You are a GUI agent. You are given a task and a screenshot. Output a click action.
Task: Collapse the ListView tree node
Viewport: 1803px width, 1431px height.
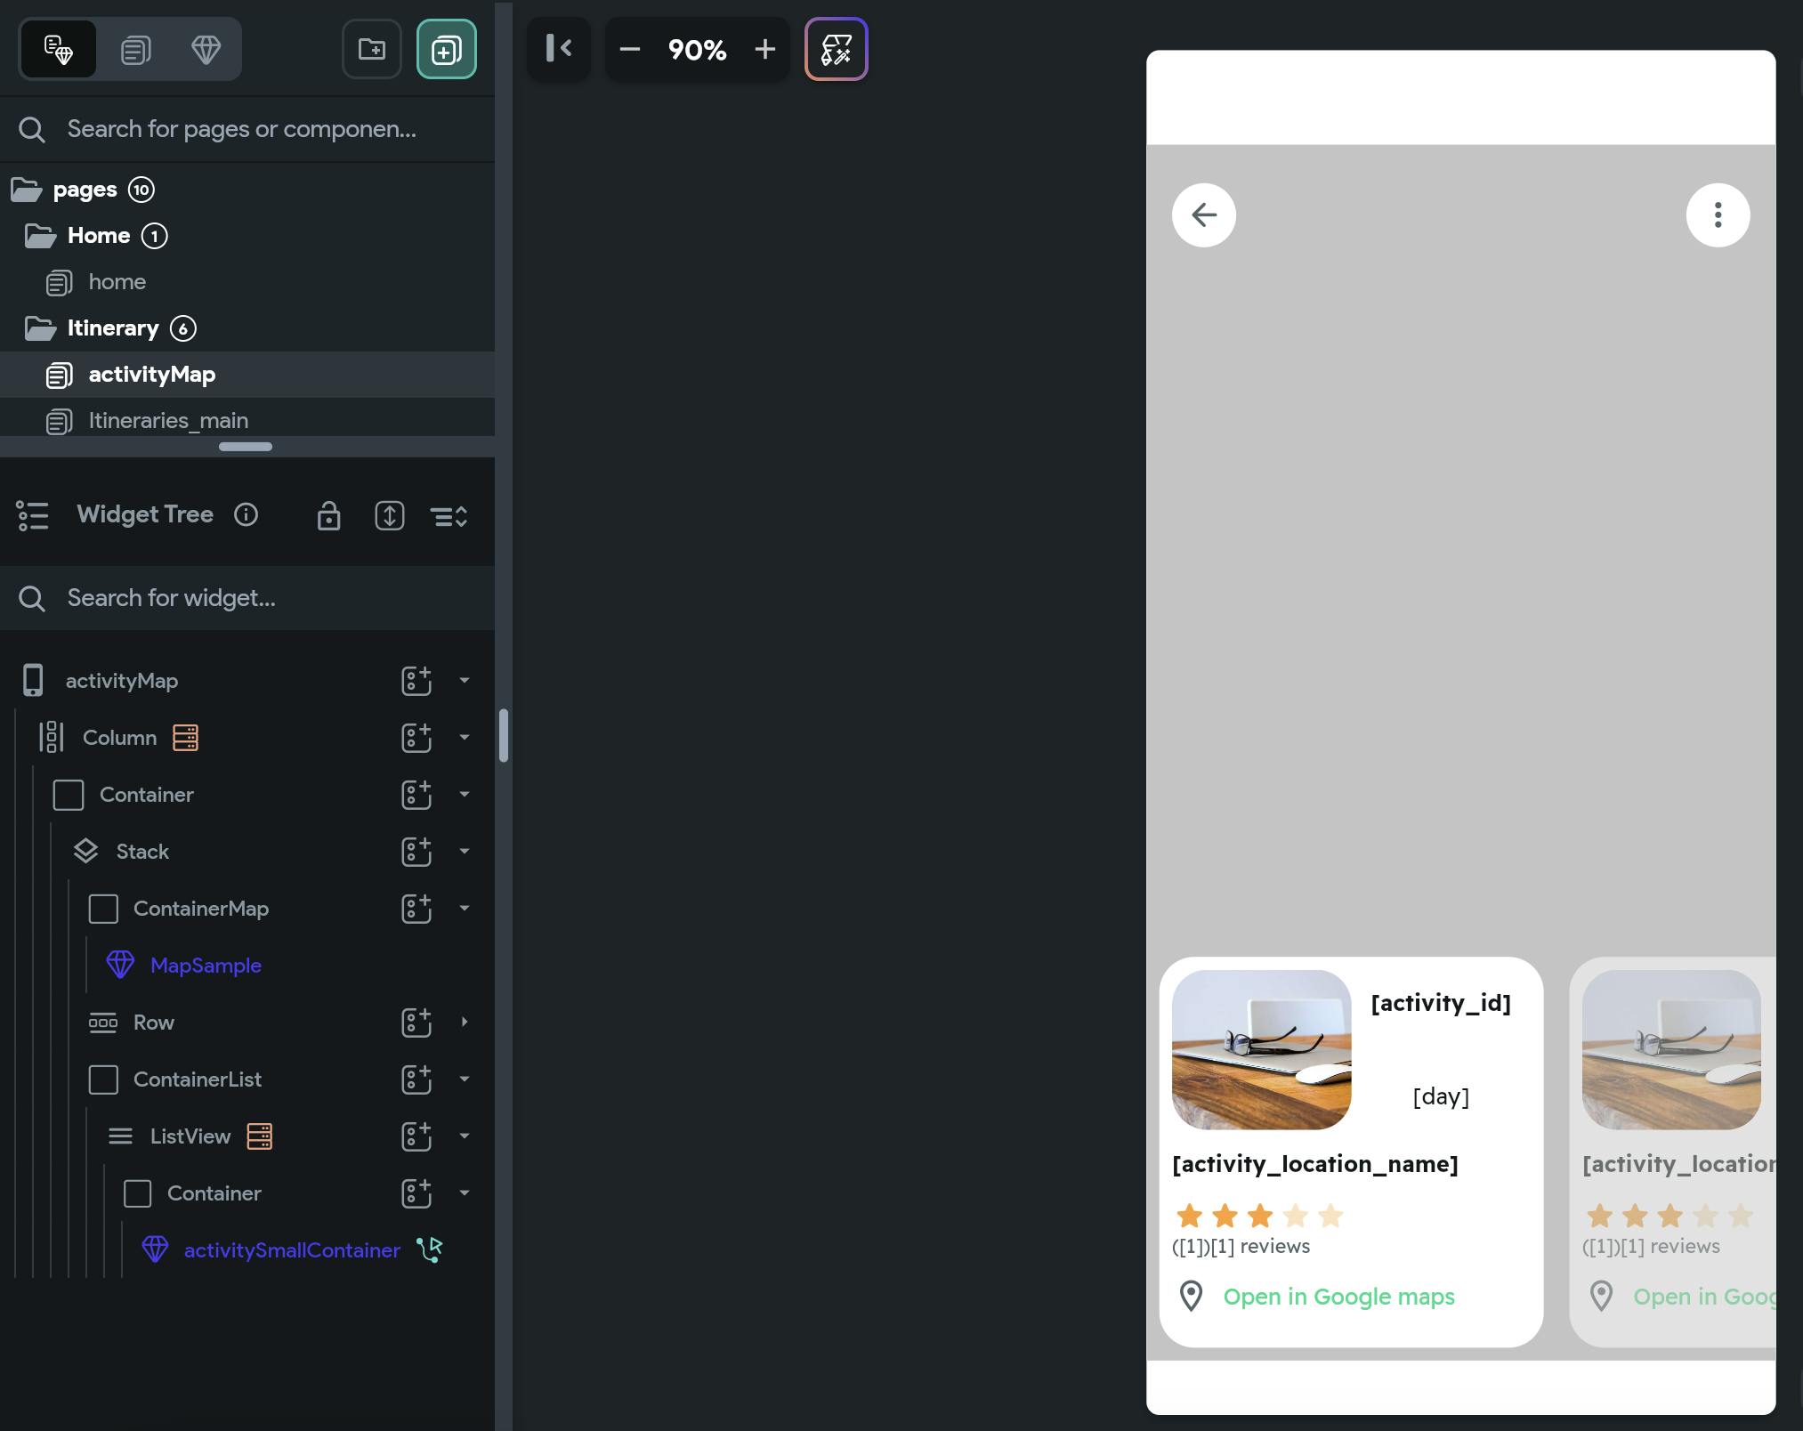point(464,1136)
